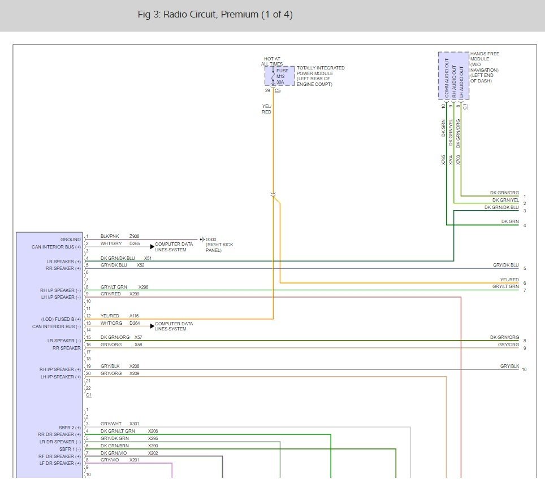Click the C1 connector label at Hands Free Module
Screen dimensions: 545x488
point(465,106)
